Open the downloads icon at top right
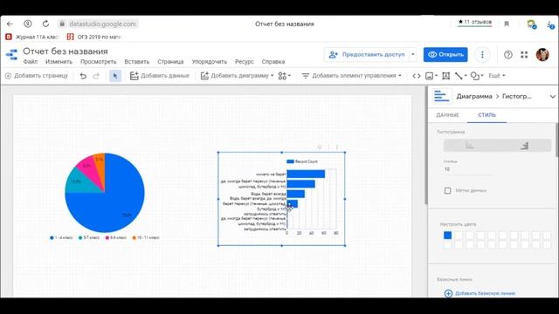Viewport: 559px width, 314px height. click(550, 24)
